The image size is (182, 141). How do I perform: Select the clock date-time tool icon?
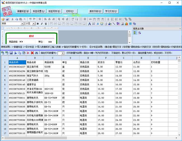(x=102, y=24)
